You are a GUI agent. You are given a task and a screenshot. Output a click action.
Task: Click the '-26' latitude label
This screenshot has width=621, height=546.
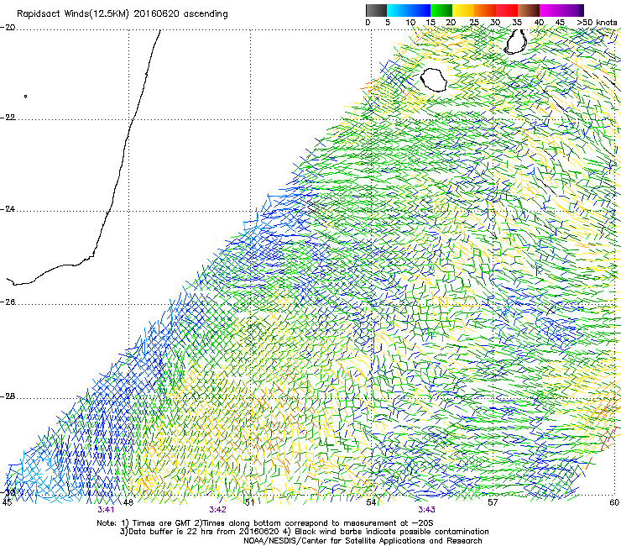point(8,302)
